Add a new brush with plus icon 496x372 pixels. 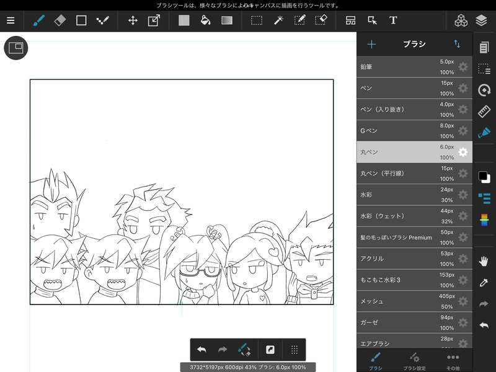(x=371, y=44)
